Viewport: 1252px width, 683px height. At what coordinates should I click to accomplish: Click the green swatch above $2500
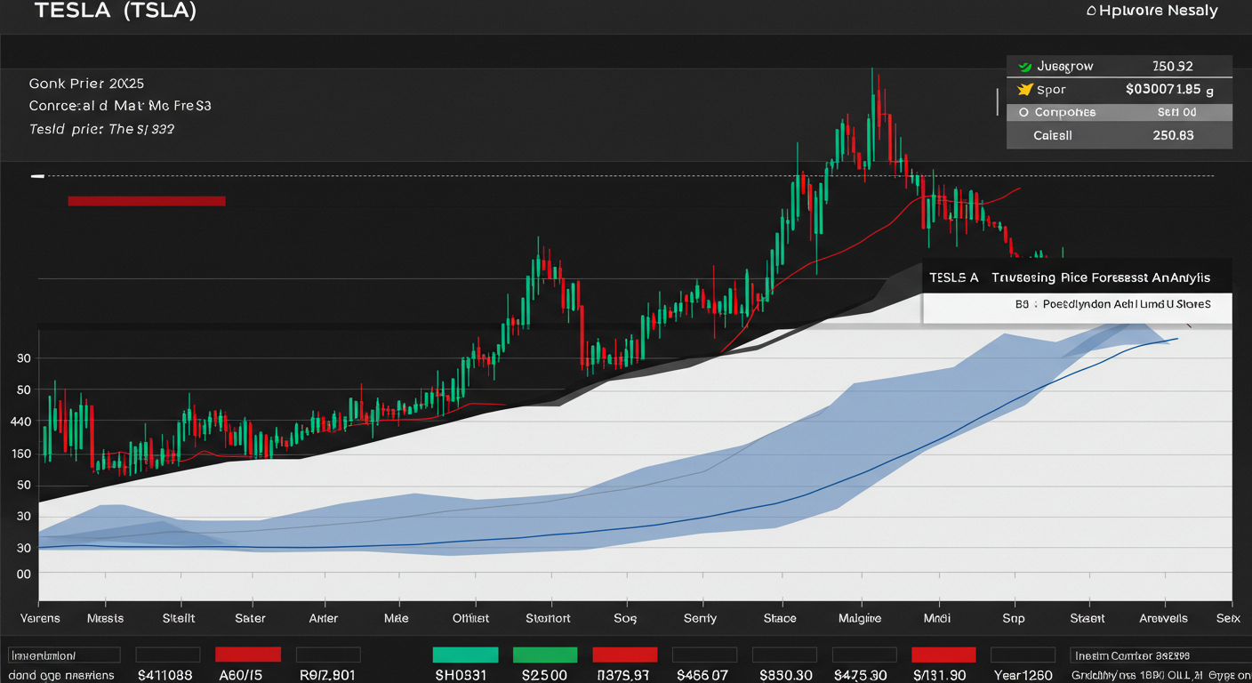[545, 655]
